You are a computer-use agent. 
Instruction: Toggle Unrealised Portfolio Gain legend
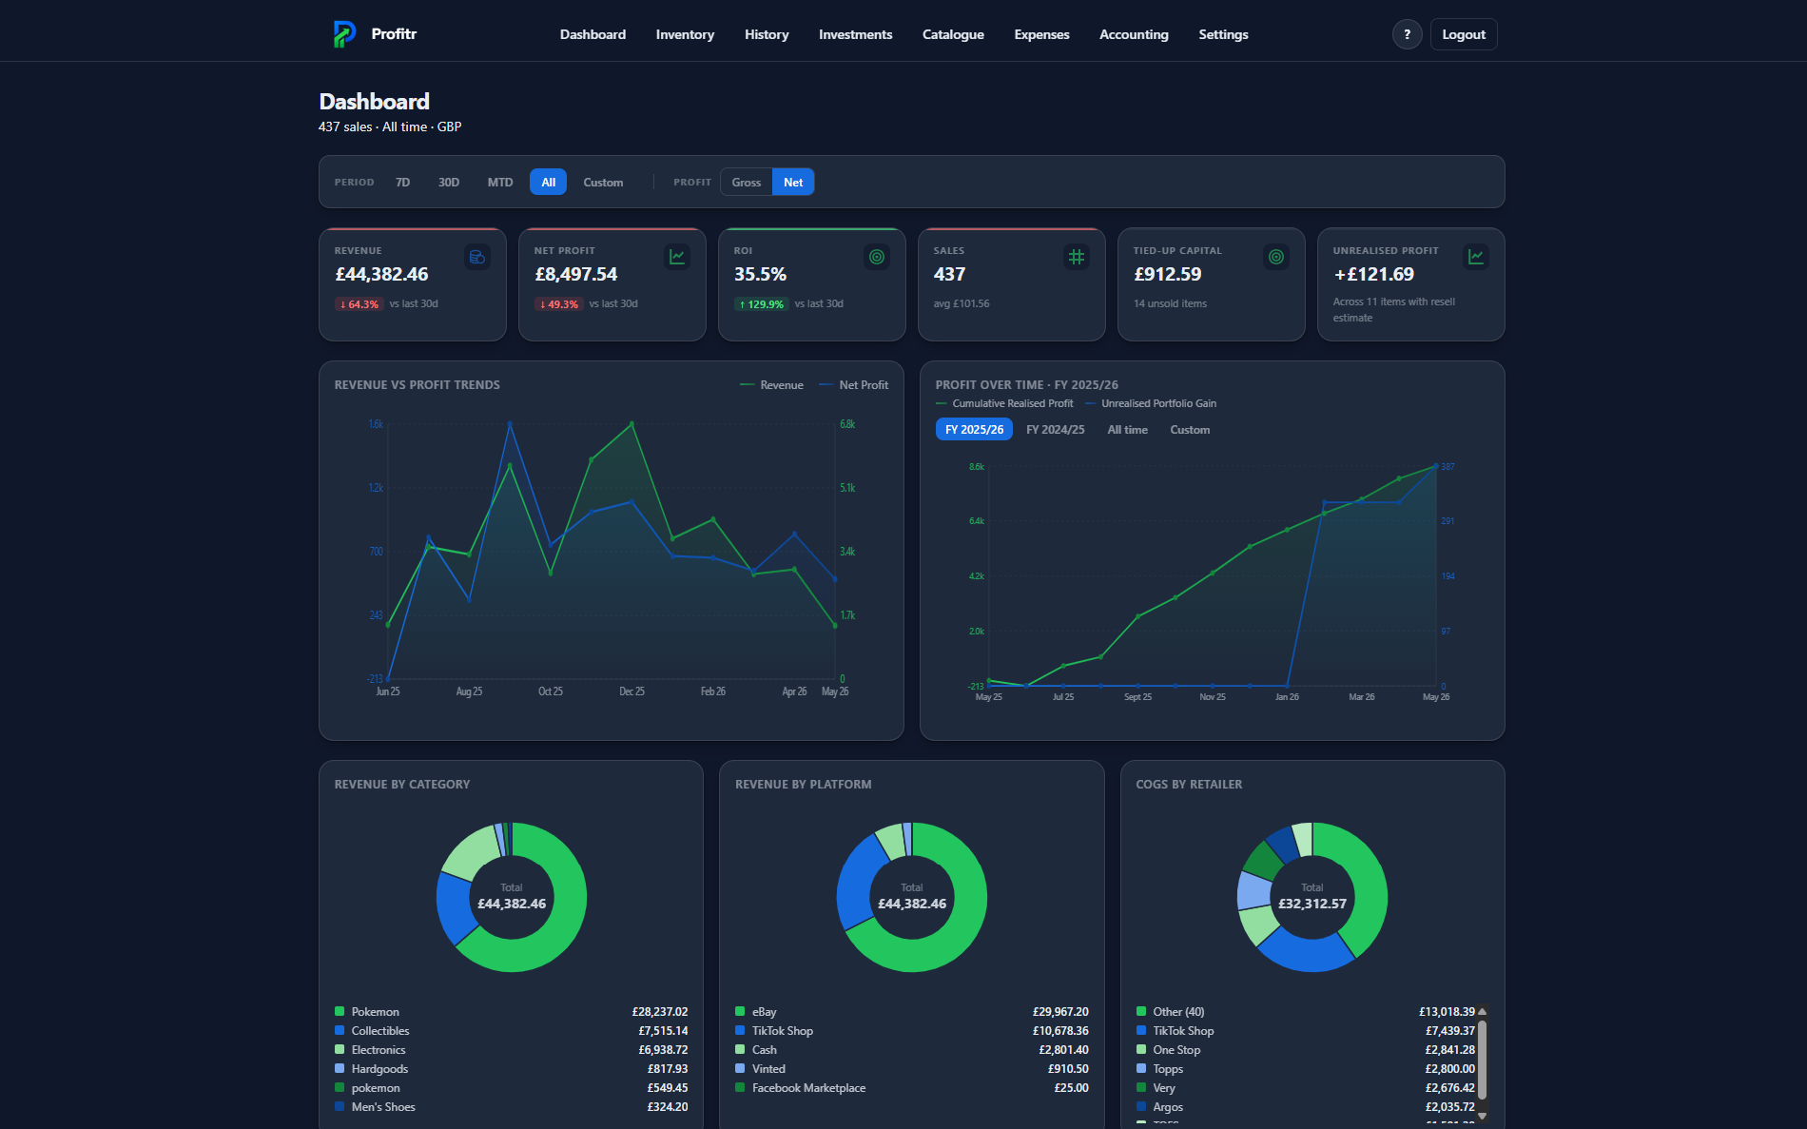[x=1151, y=403]
